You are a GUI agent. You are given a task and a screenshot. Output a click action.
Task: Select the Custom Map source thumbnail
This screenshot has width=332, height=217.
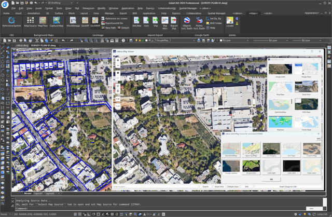311,150
